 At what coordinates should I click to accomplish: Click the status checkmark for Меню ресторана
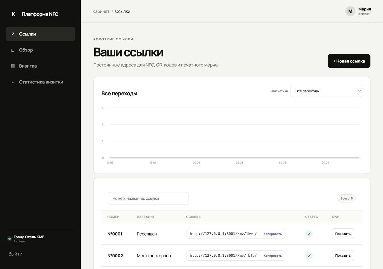309,256
